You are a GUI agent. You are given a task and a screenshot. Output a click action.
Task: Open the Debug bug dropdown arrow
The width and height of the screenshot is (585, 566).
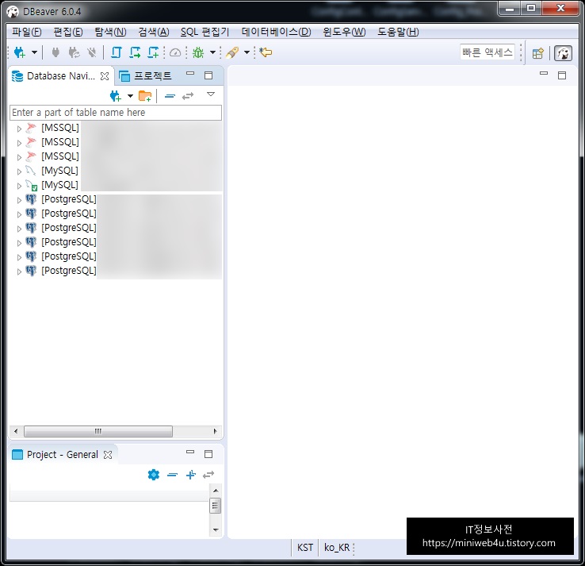(x=212, y=52)
